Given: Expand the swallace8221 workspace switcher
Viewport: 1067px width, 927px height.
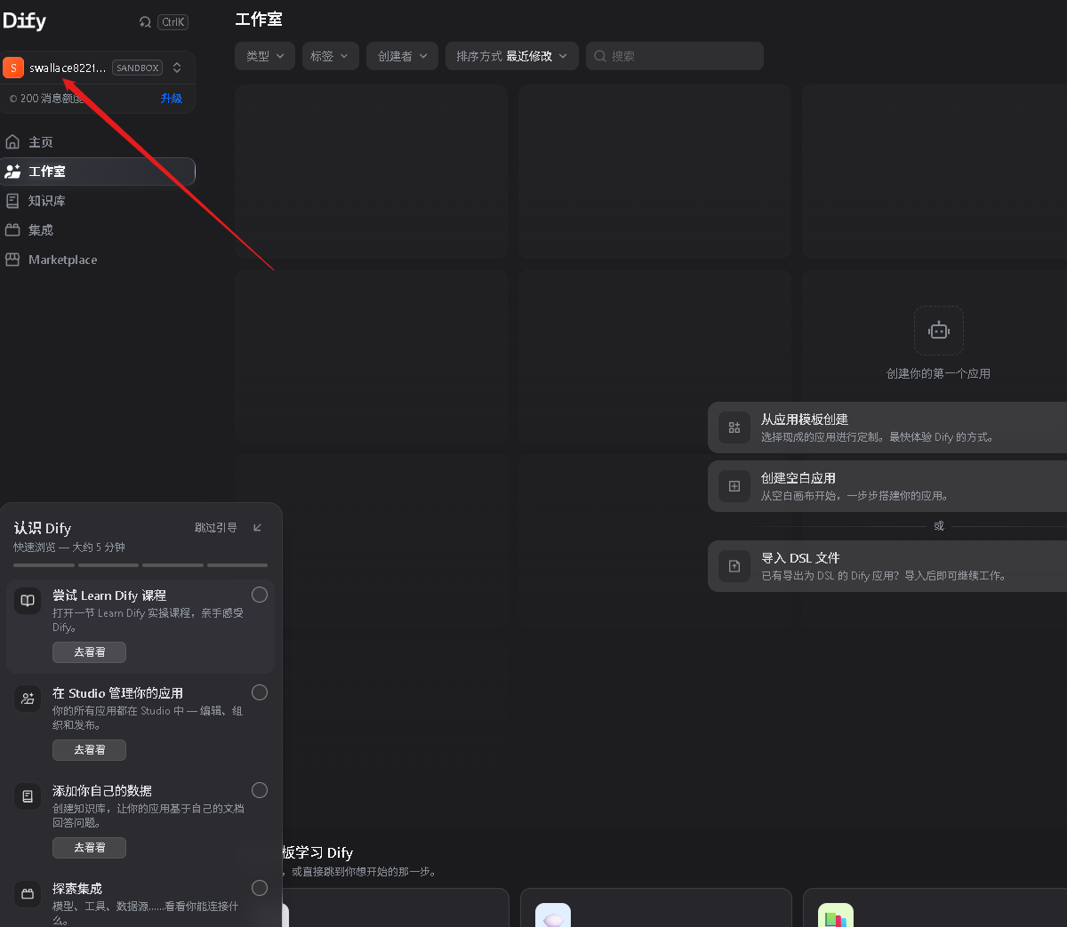Looking at the screenshot, I should coord(177,68).
